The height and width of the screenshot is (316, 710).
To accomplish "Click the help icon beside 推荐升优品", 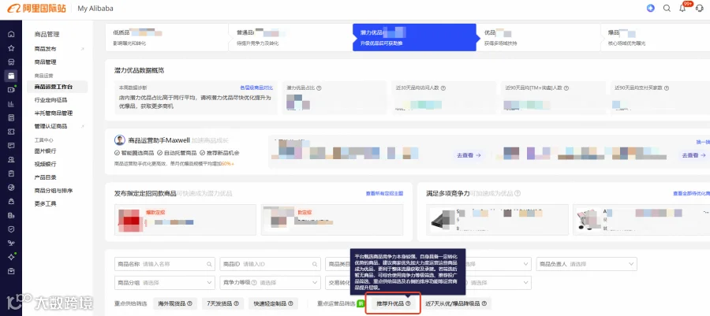I will [408, 304].
